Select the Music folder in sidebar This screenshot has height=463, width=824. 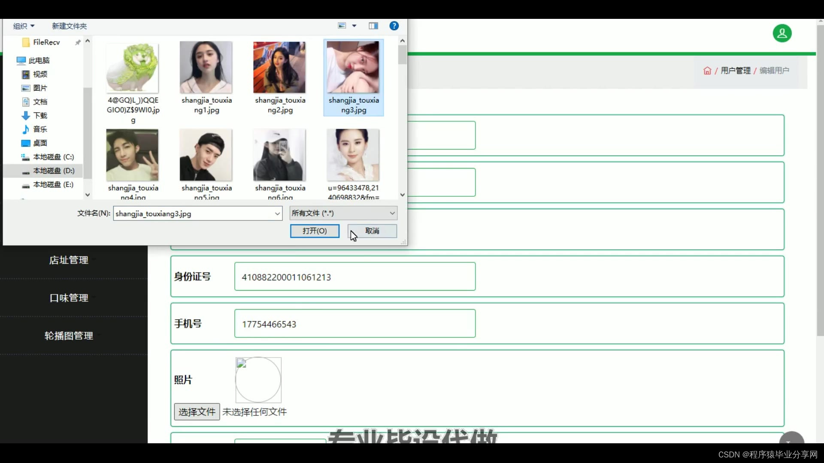tap(40, 129)
